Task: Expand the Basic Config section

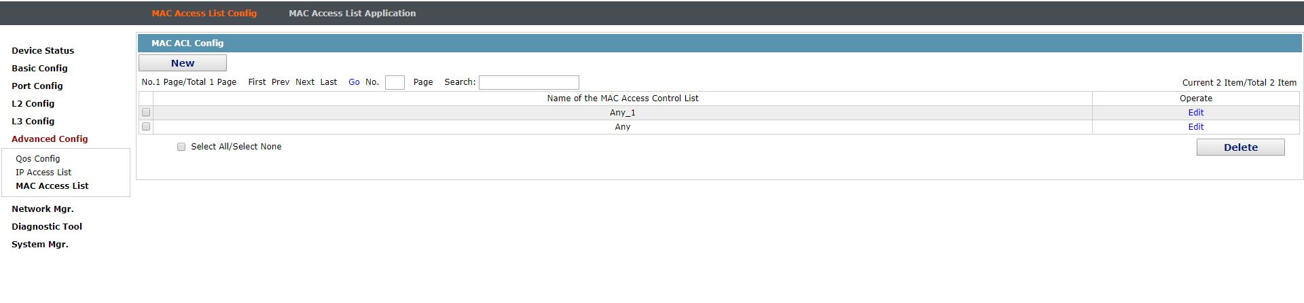Action: point(39,69)
